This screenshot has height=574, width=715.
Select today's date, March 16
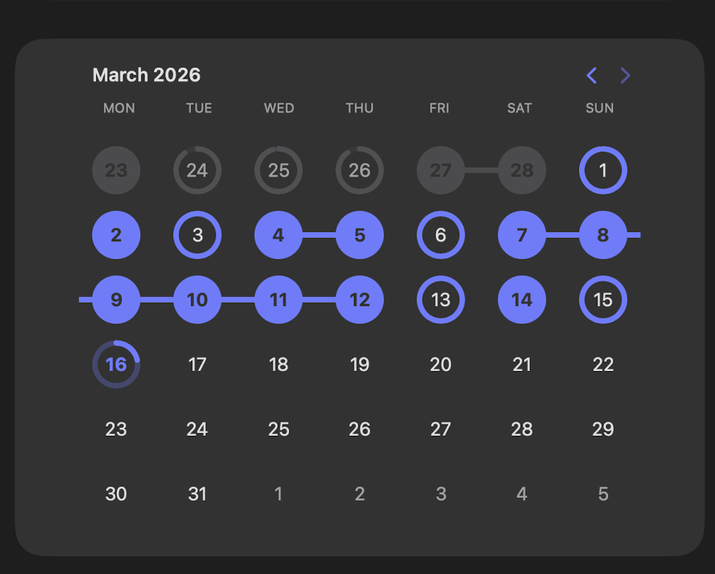pyautogui.click(x=116, y=365)
